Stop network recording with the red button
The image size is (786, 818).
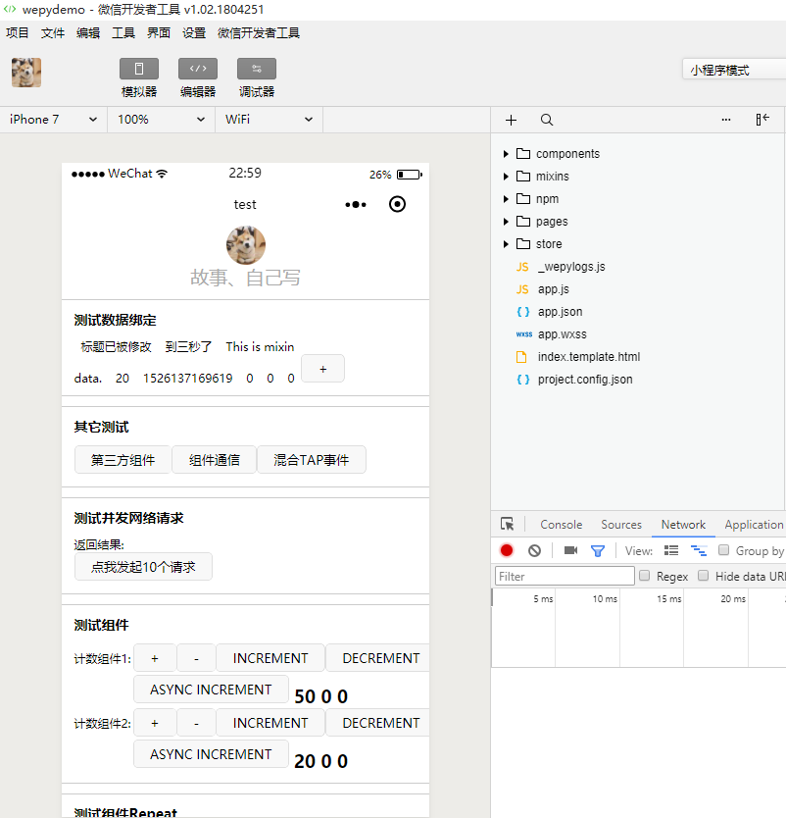(x=507, y=550)
